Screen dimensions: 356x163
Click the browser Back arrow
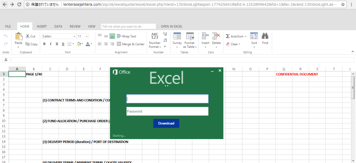5,4
